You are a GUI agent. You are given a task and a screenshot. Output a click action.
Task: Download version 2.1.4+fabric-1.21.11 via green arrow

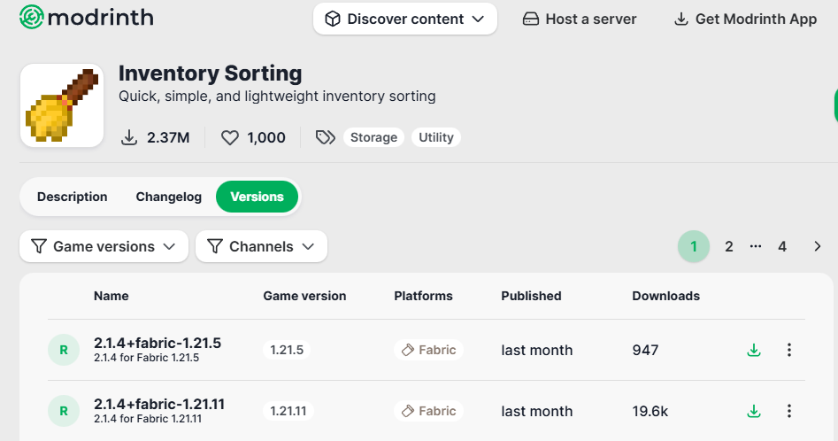754,411
